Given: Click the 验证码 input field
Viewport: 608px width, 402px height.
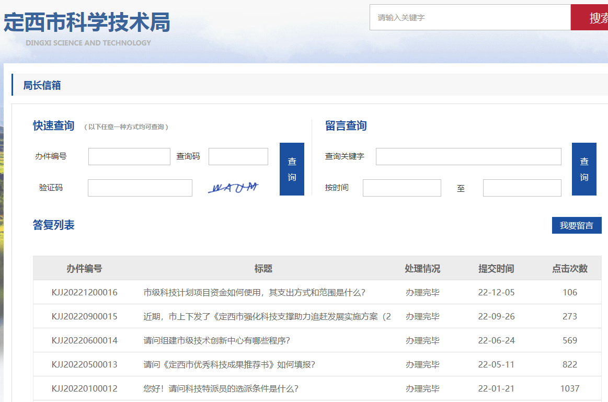Looking at the screenshot, I should coord(140,188).
